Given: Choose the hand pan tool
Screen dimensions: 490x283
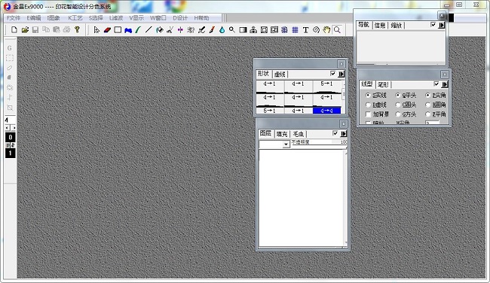Looking at the screenshot, I should 326,30.
